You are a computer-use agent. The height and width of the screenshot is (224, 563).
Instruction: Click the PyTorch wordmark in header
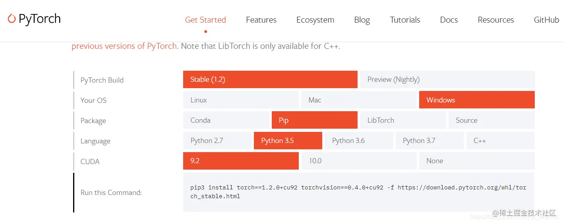[x=39, y=19]
